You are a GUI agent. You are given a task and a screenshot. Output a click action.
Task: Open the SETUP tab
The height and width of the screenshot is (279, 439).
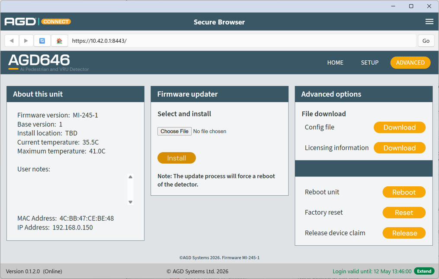pyautogui.click(x=369, y=63)
